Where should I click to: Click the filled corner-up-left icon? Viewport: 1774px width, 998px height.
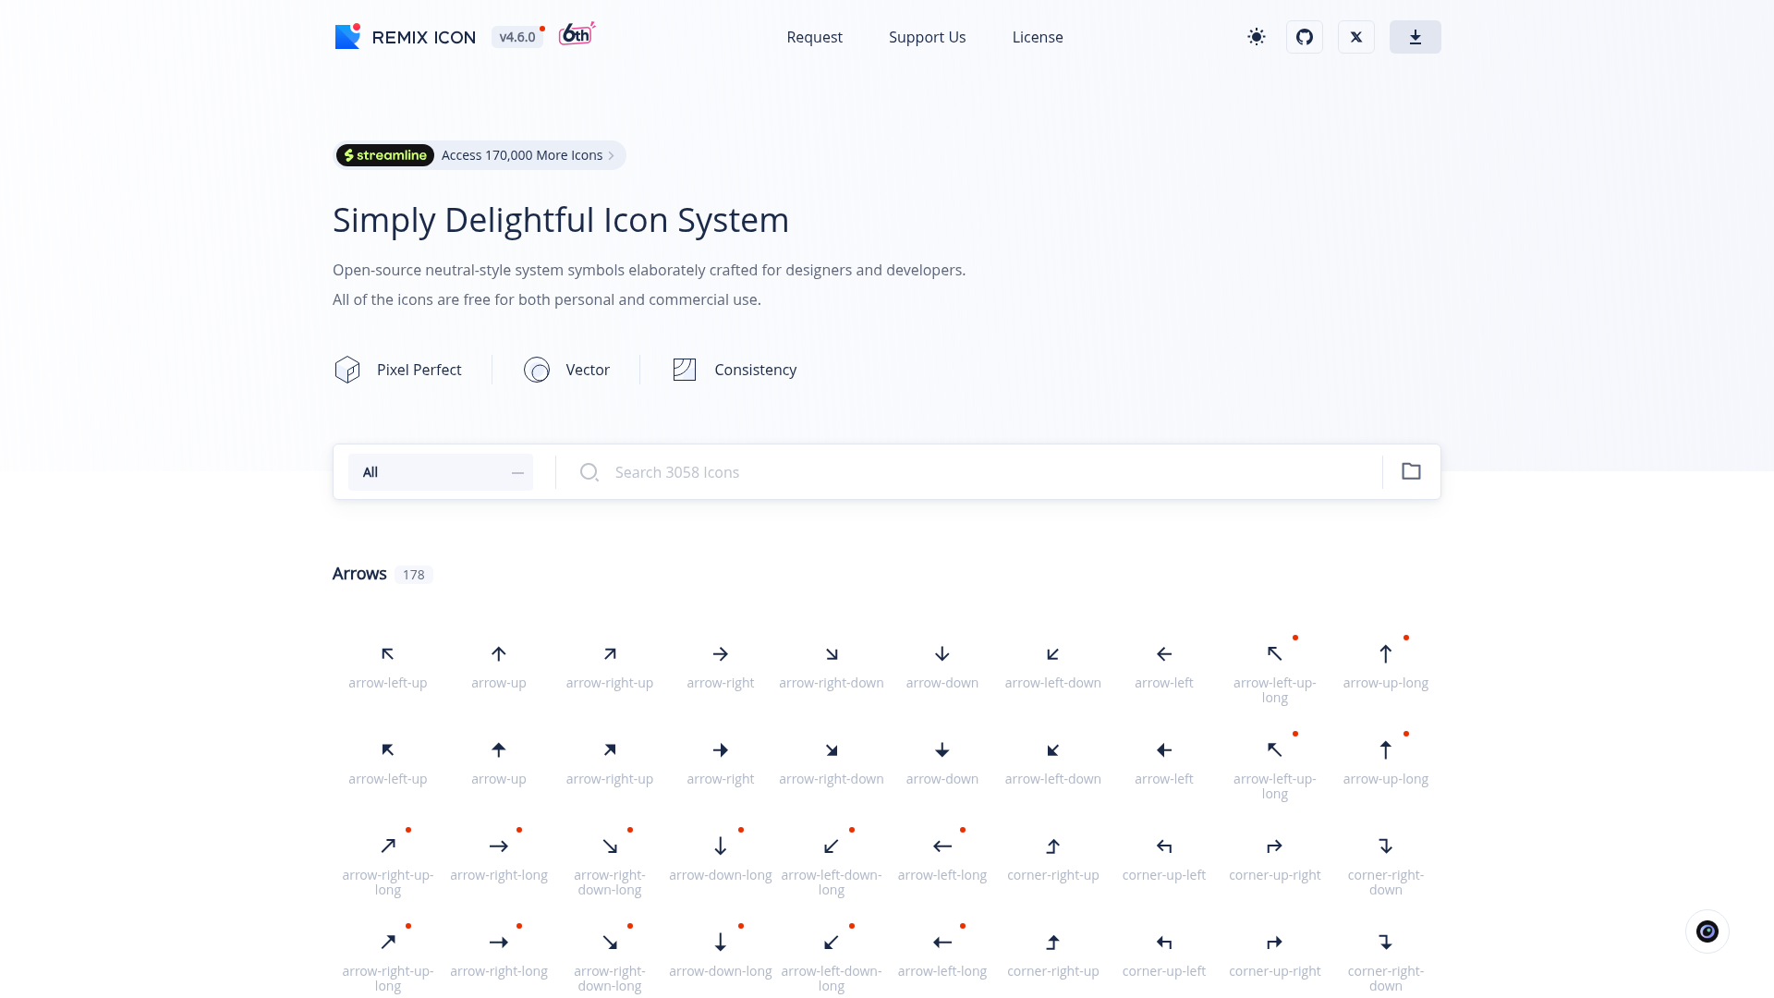point(1164,943)
